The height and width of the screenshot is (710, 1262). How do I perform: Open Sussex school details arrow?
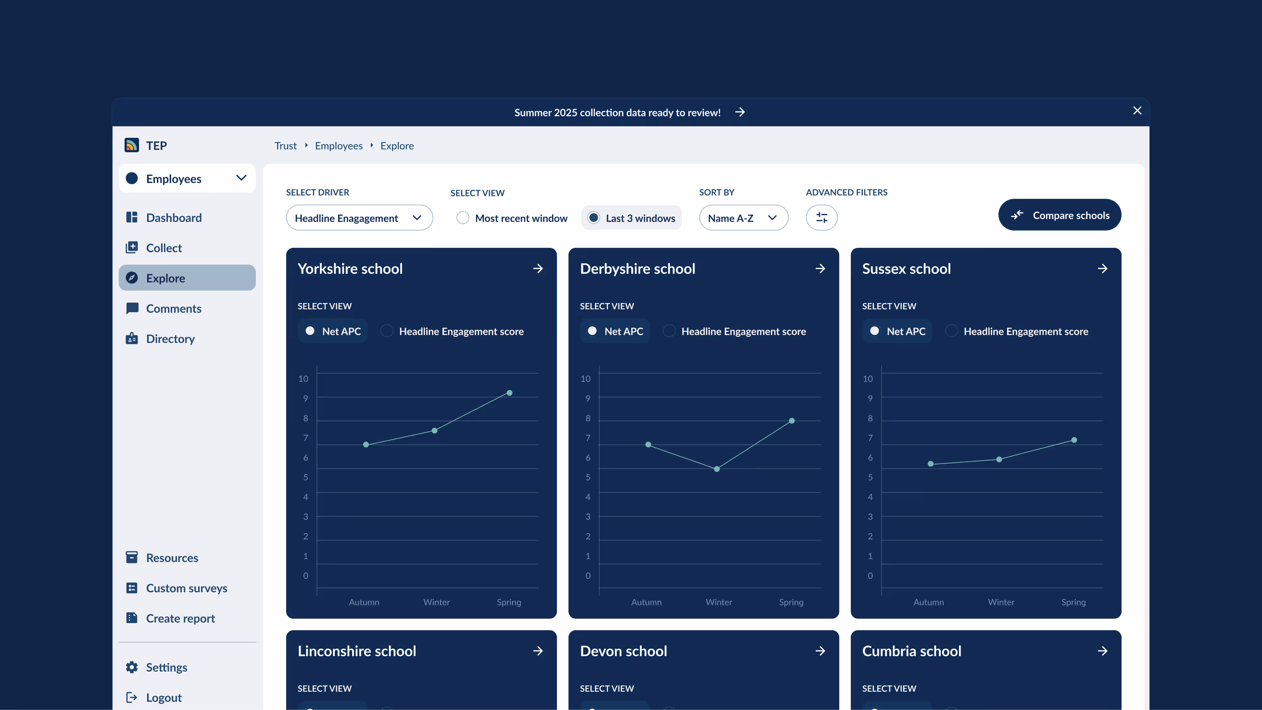[1102, 269]
